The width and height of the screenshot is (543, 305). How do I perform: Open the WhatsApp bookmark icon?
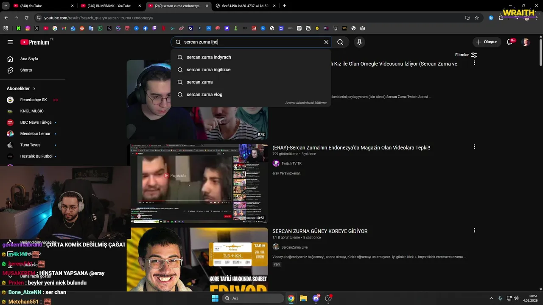tap(100, 28)
